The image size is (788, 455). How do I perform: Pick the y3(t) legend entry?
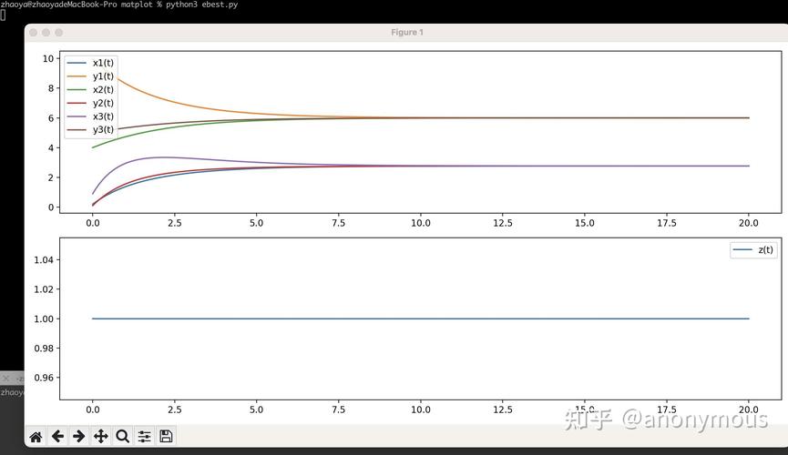[x=102, y=129]
